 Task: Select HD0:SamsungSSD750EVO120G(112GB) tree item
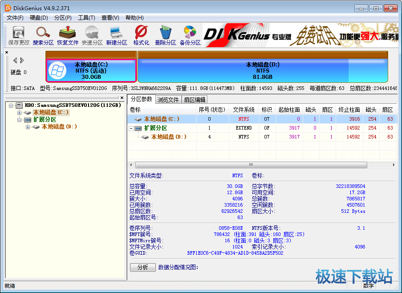[x=73, y=106]
